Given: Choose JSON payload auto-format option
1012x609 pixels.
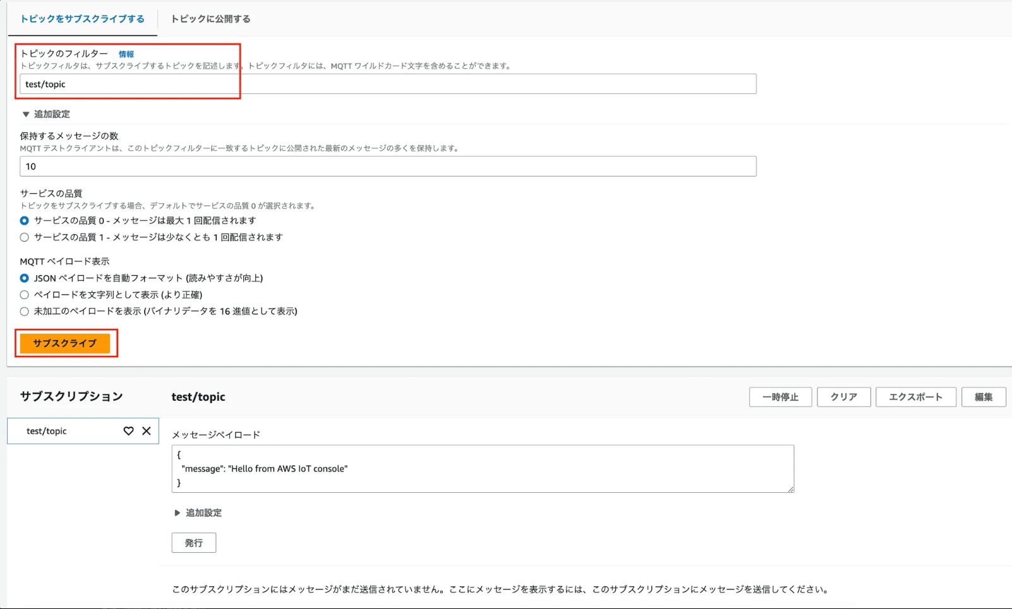Looking at the screenshot, I should (24, 278).
